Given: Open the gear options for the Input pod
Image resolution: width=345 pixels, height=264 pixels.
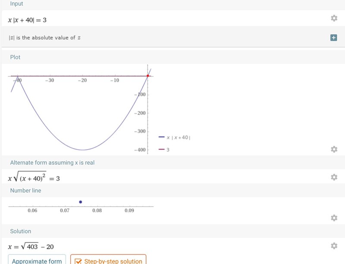Looking at the screenshot, I should (x=333, y=18).
